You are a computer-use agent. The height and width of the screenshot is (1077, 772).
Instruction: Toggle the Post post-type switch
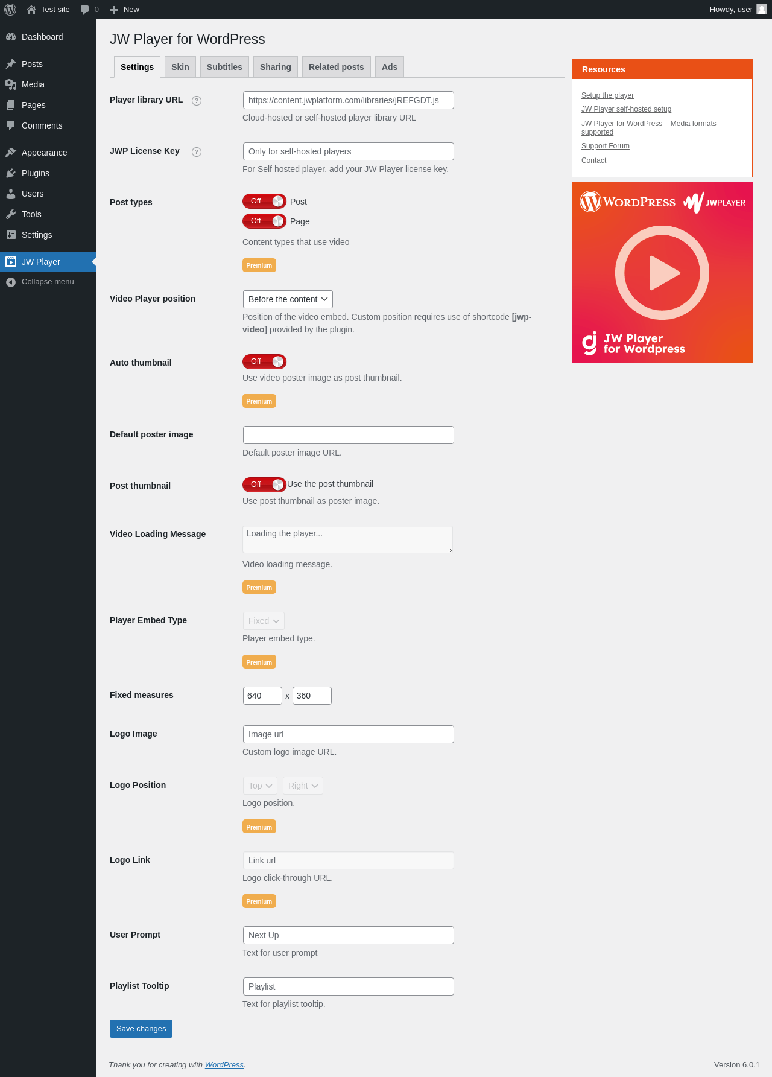pyautogui.click(x=264, y=201)
